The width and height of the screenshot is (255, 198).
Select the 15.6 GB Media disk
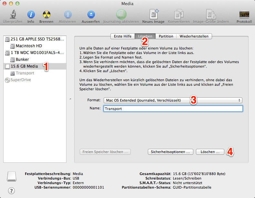[x=35, y=66]
